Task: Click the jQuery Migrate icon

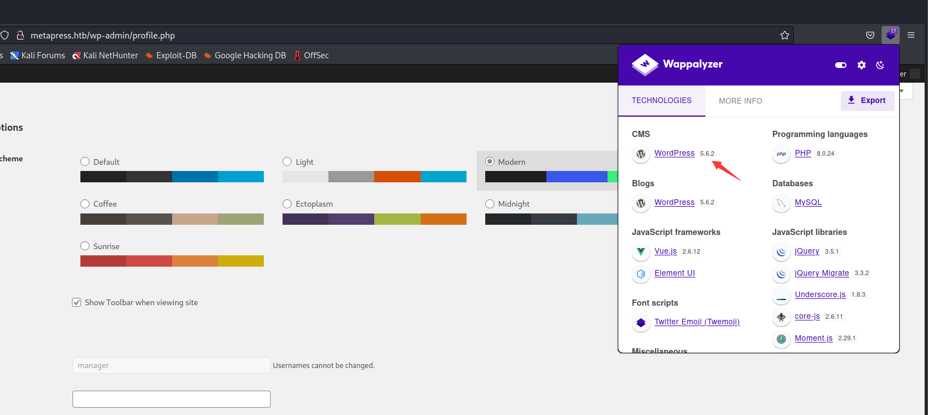Action: click(x=781, y=273)
